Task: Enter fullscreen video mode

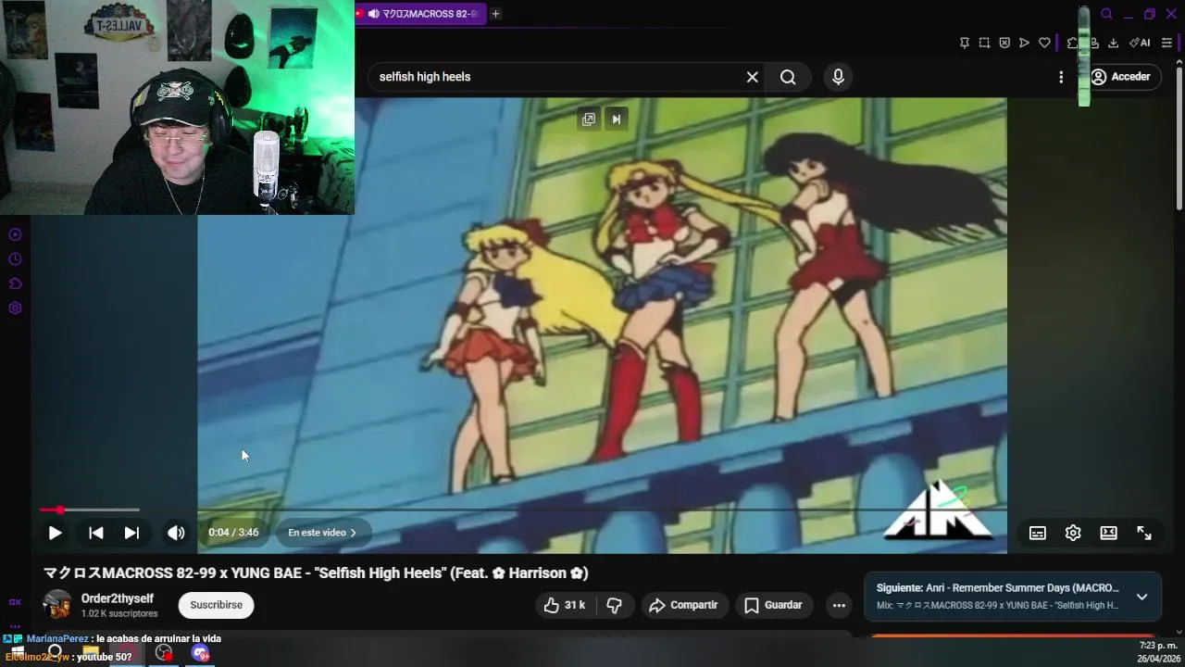Action: [x=1144, y=533]
